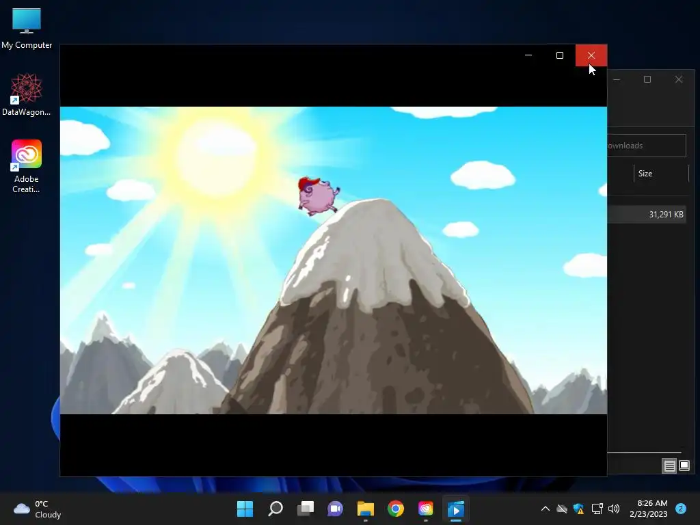Open the weather widget showing 0°C Cloudy
This screenshot has height=525, width=700.
coord(38,509)
